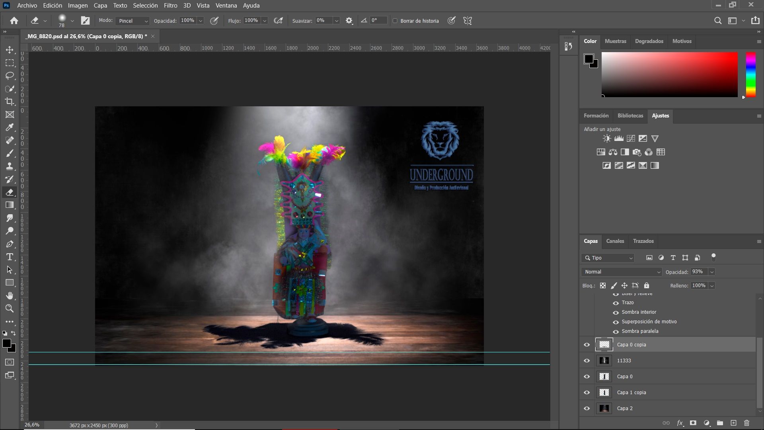Select the Horizontal Type tool
This screenshot has height=430, width=764.
pos(10,257)
